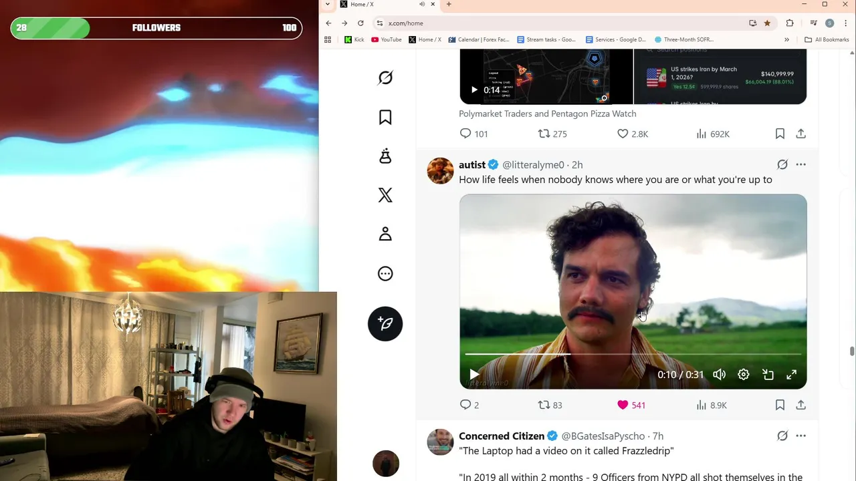Open account avatar at sidebar bottom
The image size is (856, 481).
(x=386, y=464)
